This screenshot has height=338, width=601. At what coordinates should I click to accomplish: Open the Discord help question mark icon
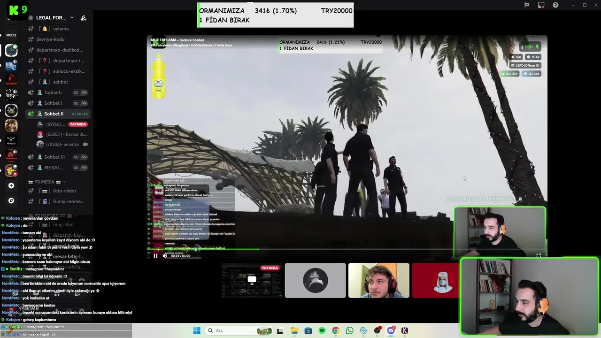pos(555,5)
